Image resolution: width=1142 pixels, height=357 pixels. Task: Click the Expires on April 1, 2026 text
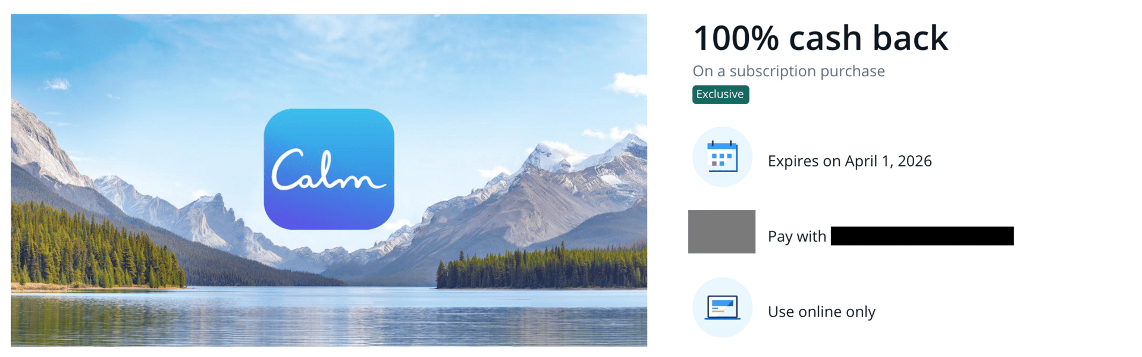[849, 161]
